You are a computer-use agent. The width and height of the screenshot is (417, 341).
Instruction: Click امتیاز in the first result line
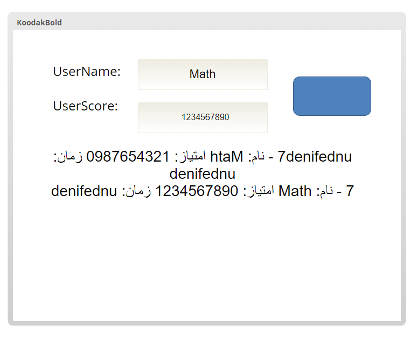(x=191, y=157)
